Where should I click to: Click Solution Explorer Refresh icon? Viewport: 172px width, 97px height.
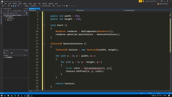tap(16, 11)
